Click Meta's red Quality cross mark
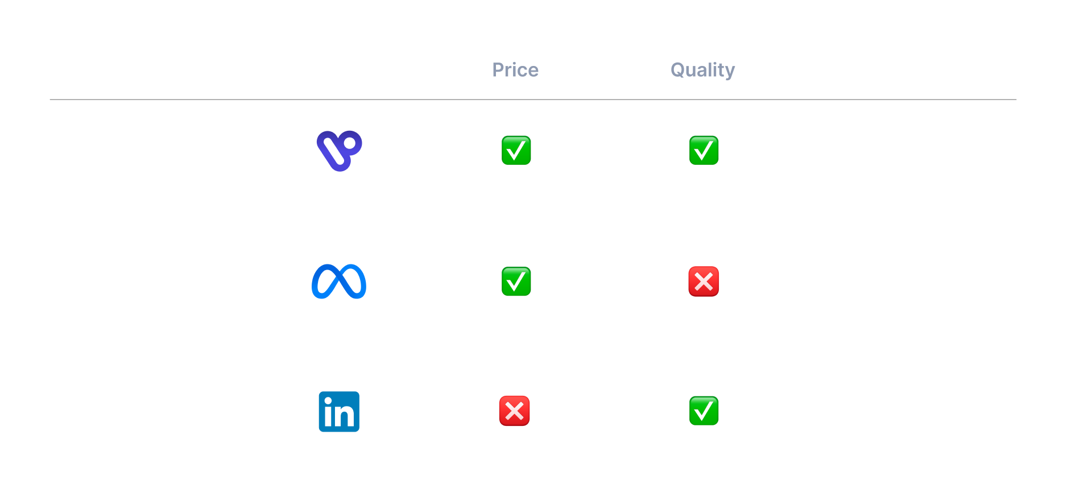 pyautogui.click(x=704, y=281)
